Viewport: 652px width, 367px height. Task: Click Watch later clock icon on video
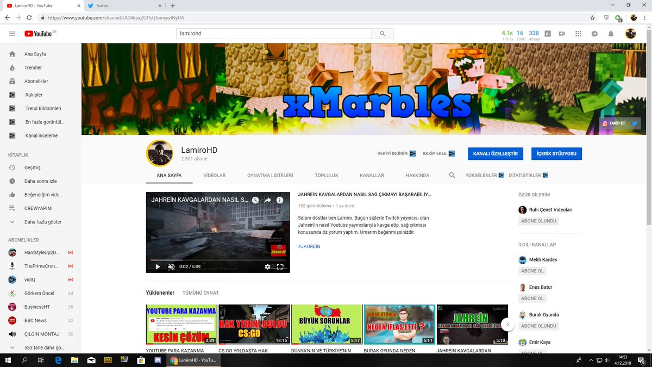tap(255, 200)
